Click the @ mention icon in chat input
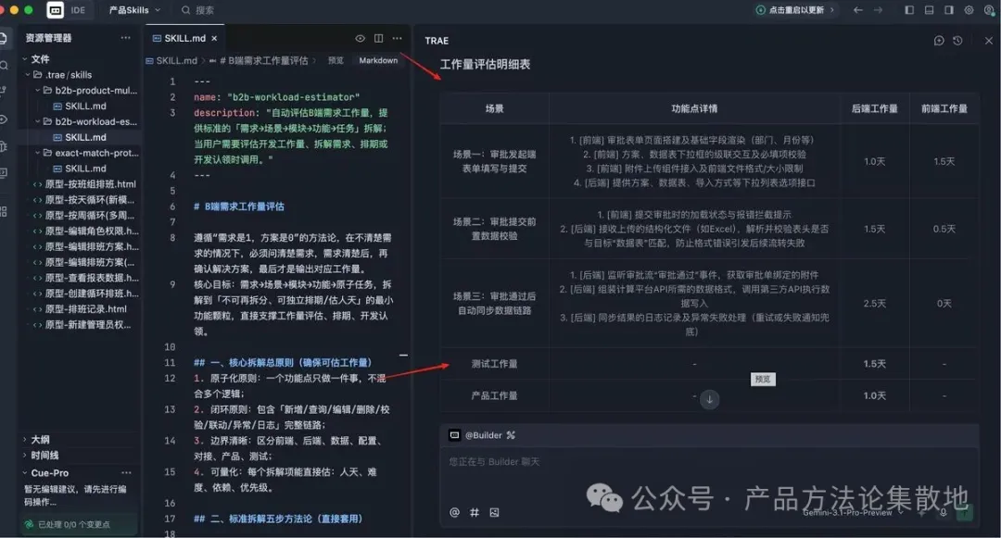The image size is (1001, 538). [x=453, y=512]
